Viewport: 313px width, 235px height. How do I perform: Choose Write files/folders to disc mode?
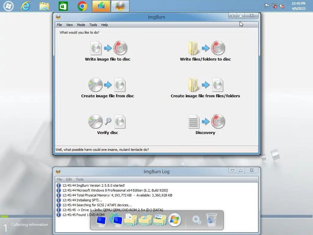pos(205,51)
